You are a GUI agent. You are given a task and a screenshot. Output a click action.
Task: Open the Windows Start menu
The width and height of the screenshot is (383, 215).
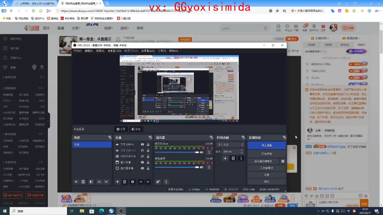5,211
